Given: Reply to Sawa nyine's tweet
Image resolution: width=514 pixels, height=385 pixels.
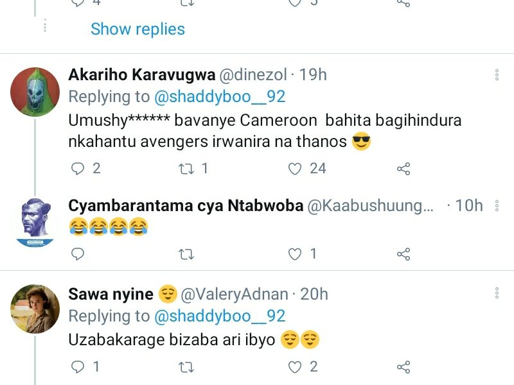Looking at the screenshot, I should pos(78,367).
